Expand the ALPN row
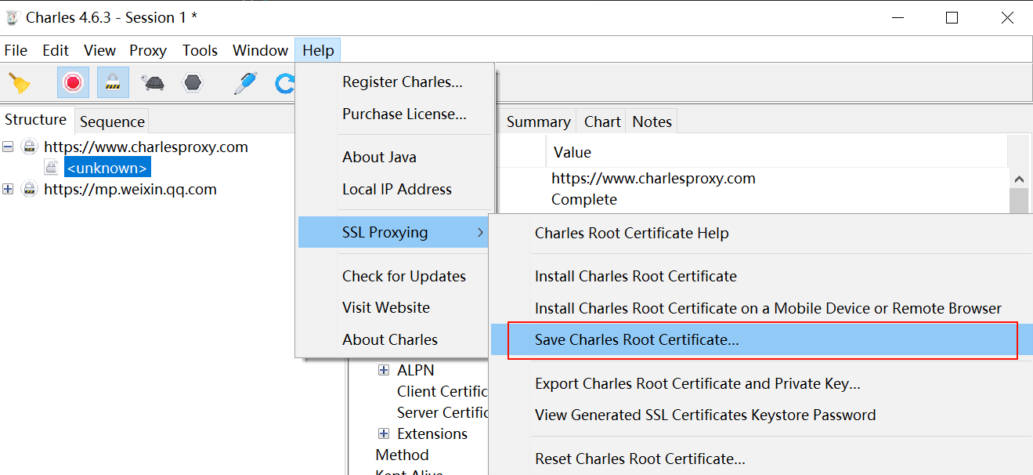The width and height of the screenshot is (1033, 475). [x=384, y=370]
